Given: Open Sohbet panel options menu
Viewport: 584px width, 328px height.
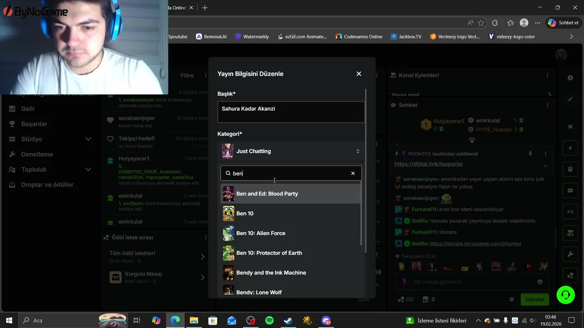Looking at the screenshot, I should tap(548, 105).
